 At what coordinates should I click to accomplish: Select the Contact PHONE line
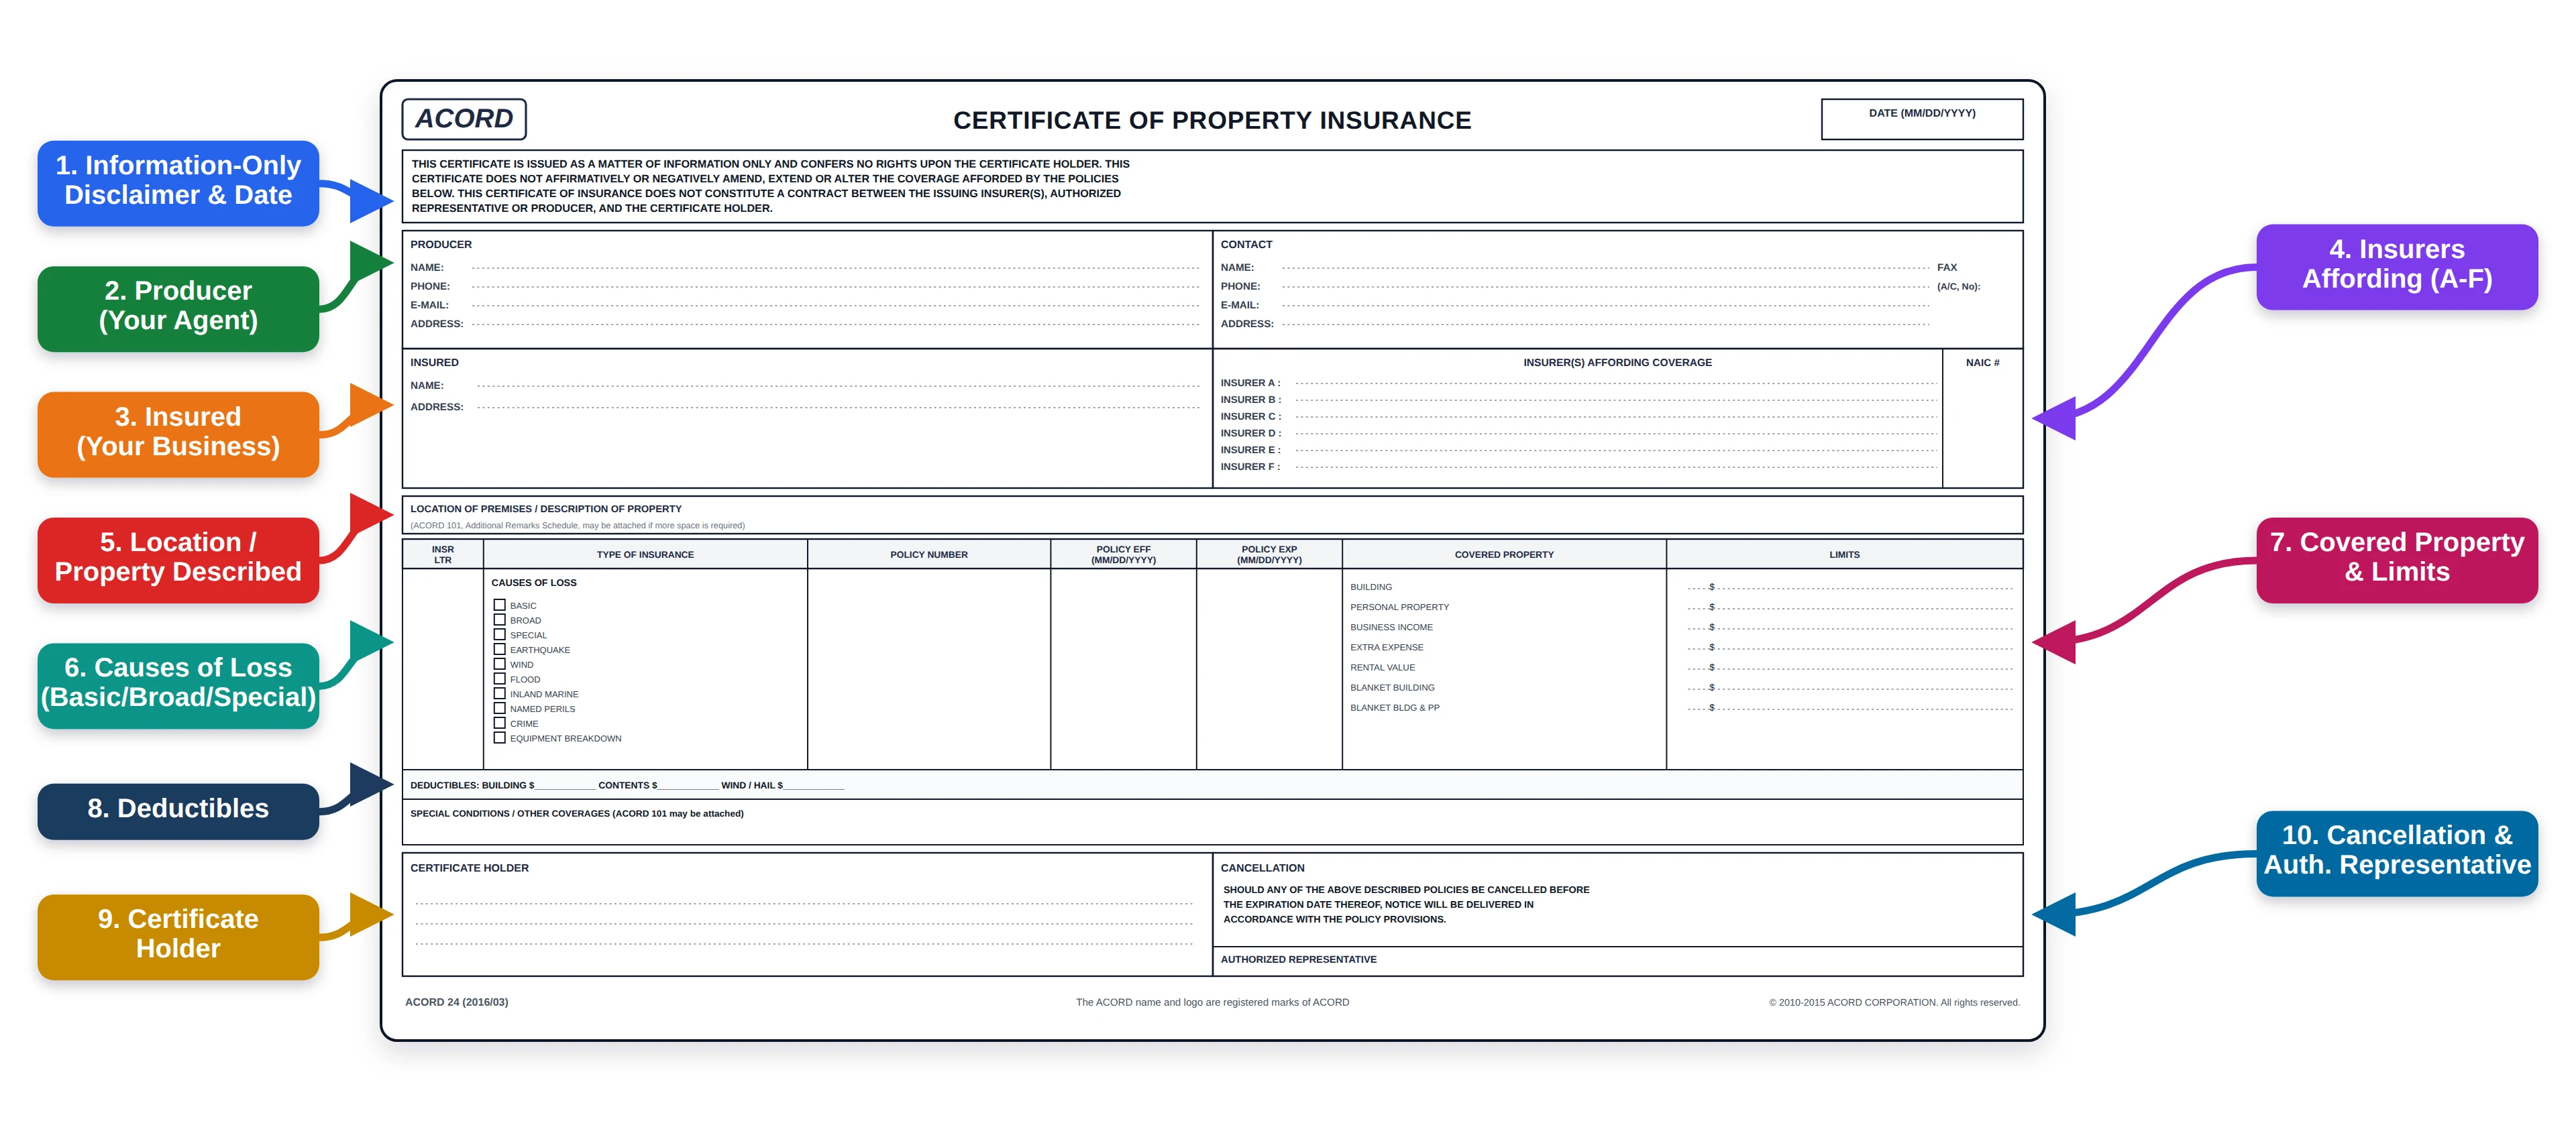tap(1605, 287)
